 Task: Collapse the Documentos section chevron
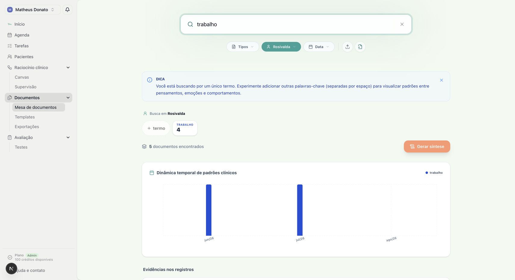point(68,98)
